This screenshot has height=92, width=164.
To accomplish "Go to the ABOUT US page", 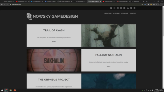I will point(108,13).
